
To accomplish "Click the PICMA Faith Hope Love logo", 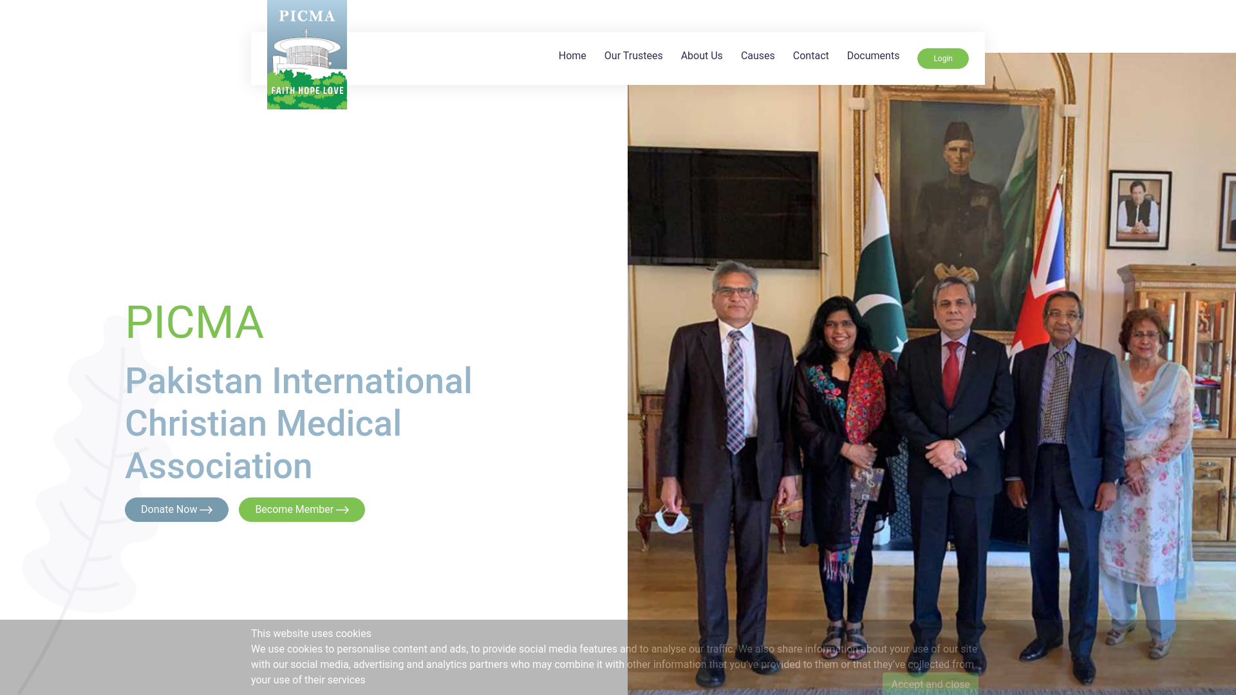I will tap(307, 55).
